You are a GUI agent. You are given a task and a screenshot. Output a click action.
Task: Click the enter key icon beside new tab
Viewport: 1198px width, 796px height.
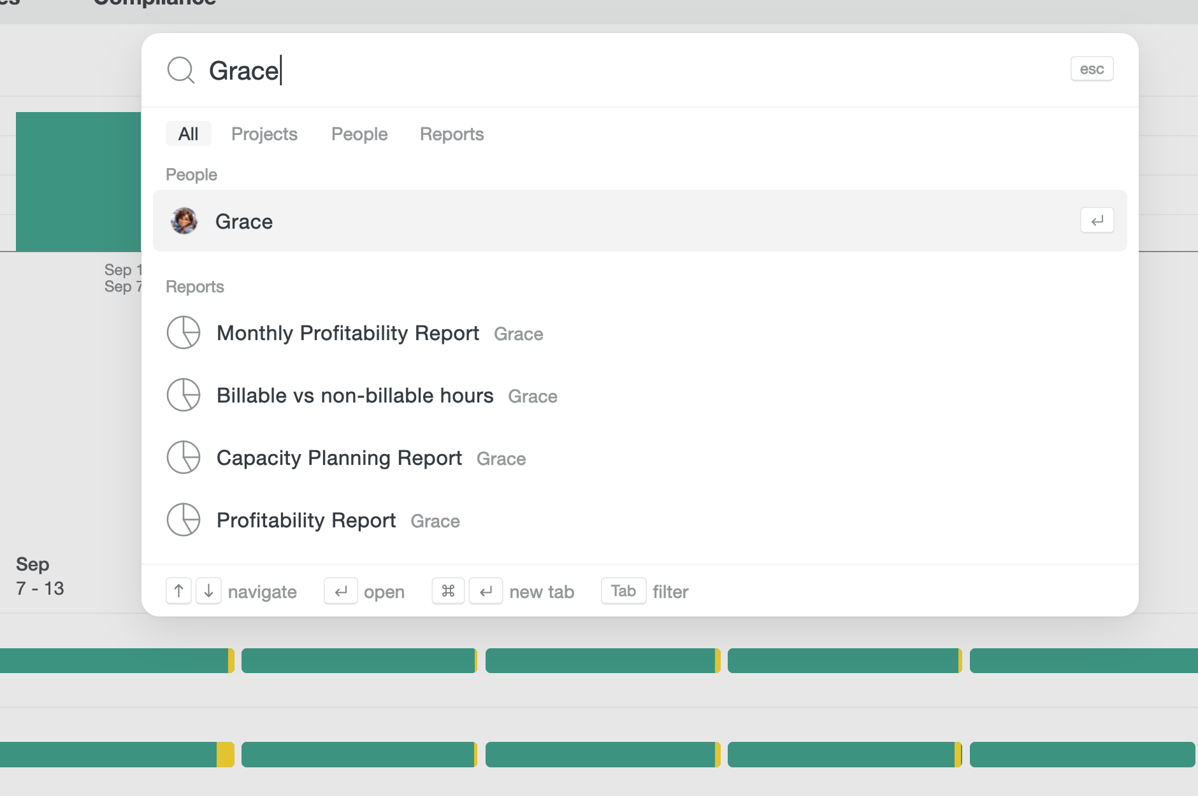[486, 591]
